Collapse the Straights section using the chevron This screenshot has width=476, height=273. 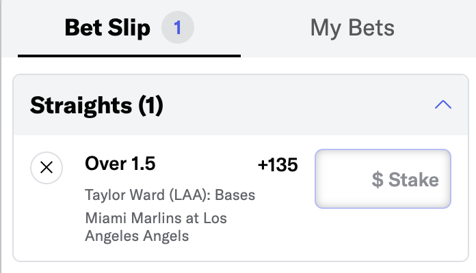pos(443,104)
